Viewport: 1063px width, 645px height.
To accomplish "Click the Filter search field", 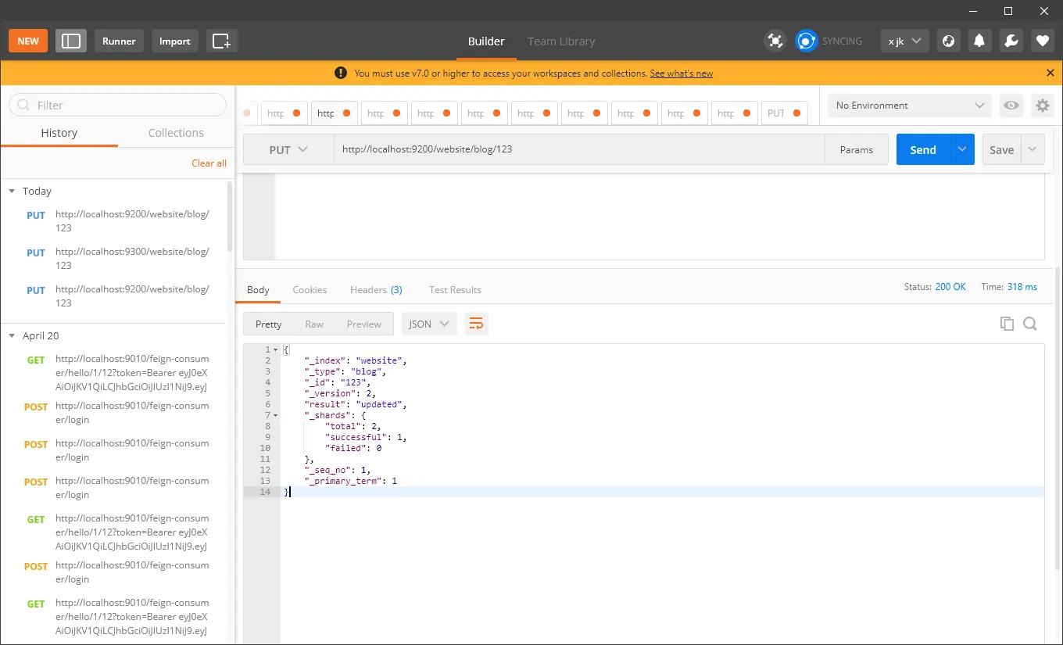I will [x=117, y=105].
